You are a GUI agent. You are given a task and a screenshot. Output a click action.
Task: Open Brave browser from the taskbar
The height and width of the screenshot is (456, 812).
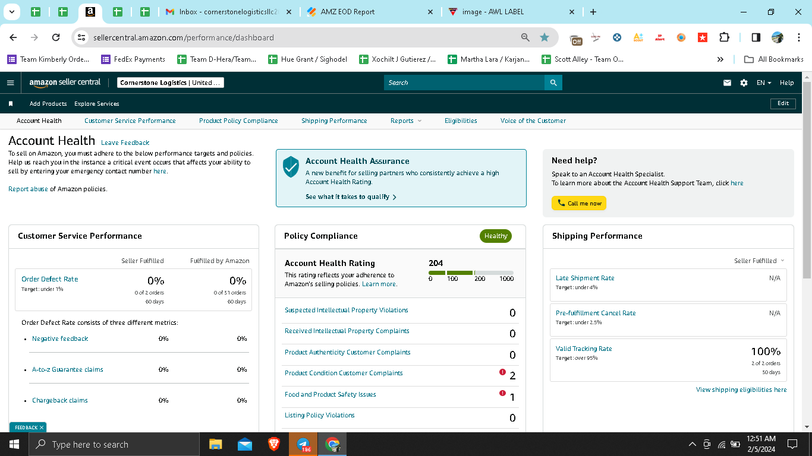pos(273,444)
